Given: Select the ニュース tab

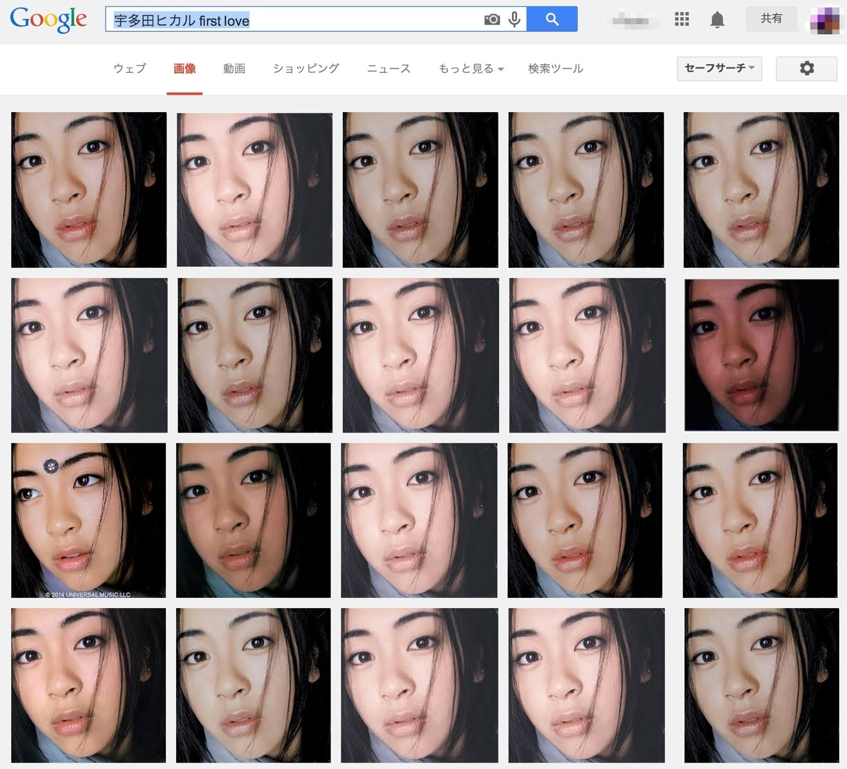Looking at the screenshot, I should click(388, 69).
